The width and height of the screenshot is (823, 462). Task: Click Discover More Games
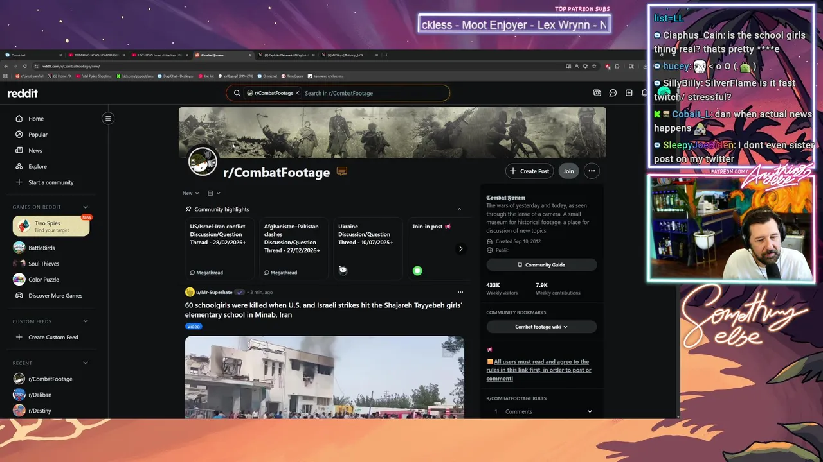click(55, 296)
